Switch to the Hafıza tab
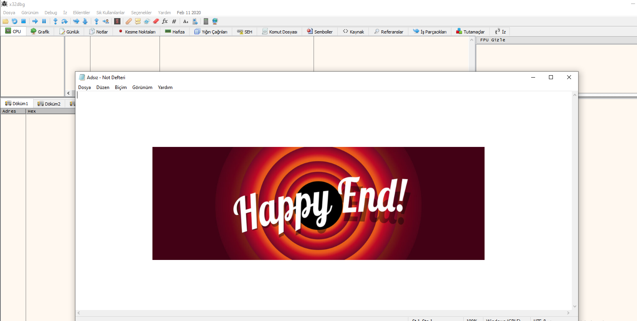 coord(175,32)
